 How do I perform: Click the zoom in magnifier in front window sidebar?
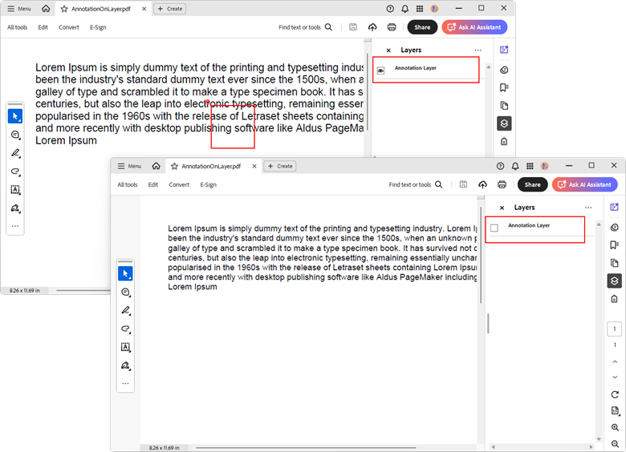(x=615, y=428)
